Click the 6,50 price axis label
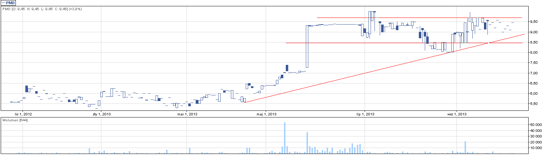542x155 pixels. click(534, 83)
